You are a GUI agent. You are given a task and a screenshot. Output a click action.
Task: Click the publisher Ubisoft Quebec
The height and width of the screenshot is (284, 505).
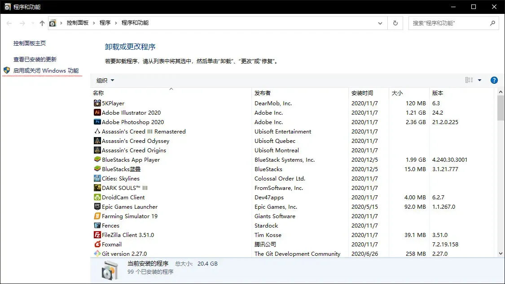pos(275,141)
